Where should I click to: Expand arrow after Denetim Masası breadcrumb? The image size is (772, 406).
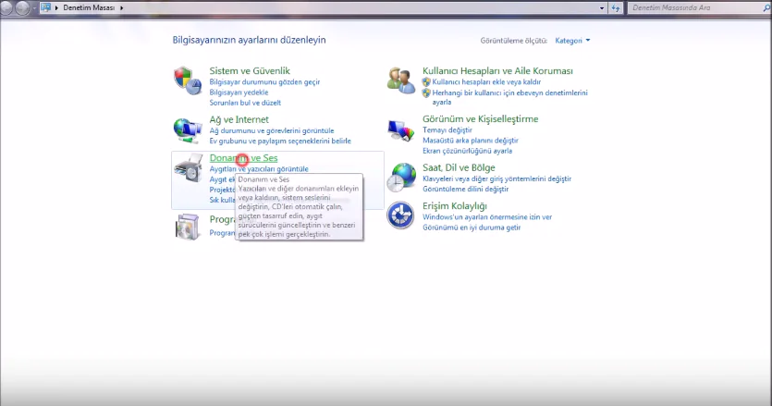coord(122,8)
